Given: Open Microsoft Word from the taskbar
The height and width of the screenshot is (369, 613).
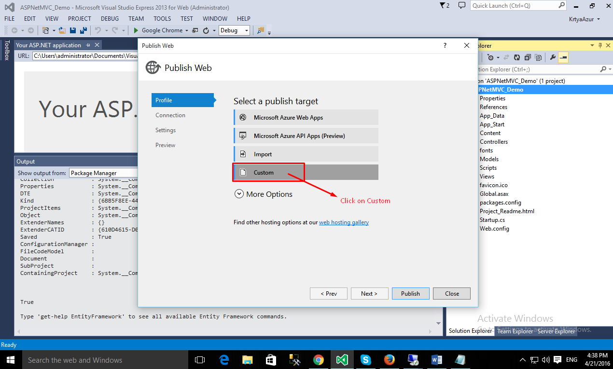Looking at the screenshot, I should click(437, 360).
